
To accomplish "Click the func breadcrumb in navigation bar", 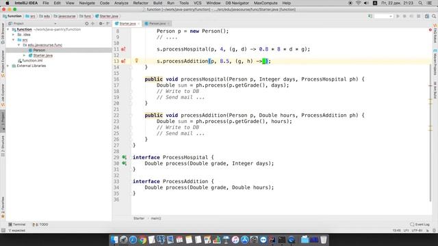I will pyautogui.click(x=85, y=16).
